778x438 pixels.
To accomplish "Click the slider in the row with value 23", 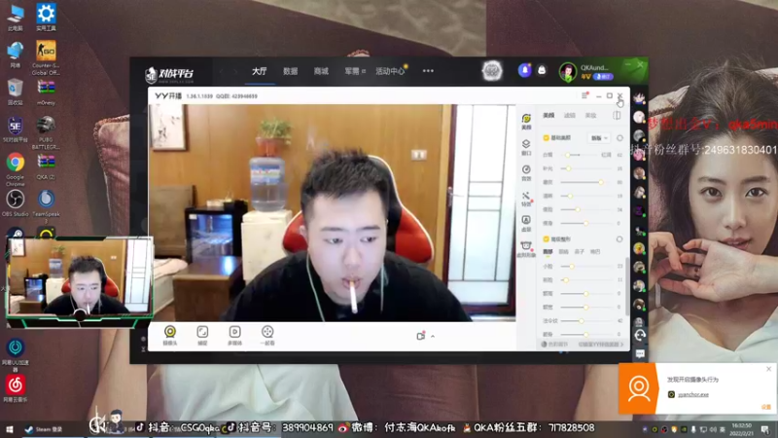I will coord(586,267).
